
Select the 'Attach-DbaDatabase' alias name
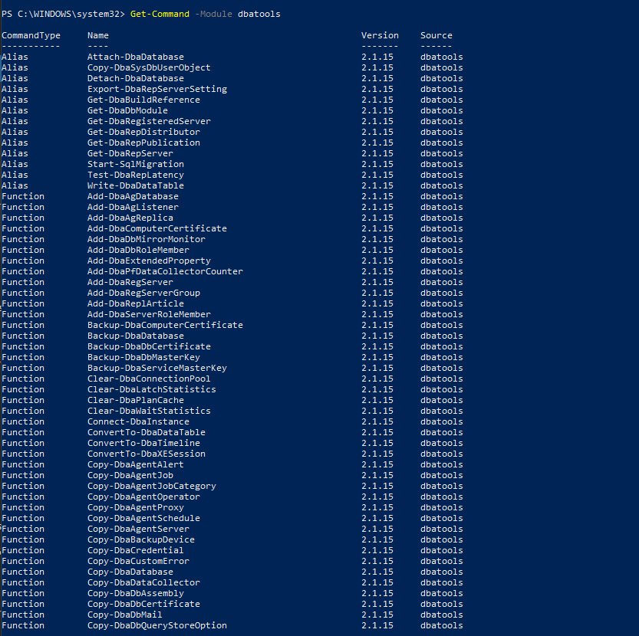click(x=136, y=57)
